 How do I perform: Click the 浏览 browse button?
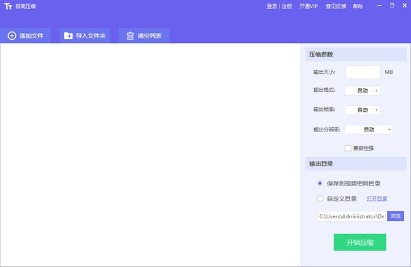point(395,216)
